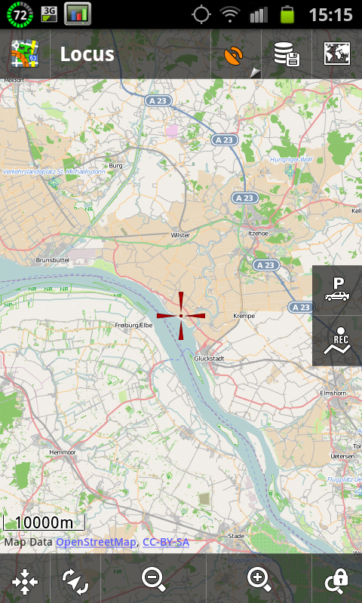Tap the red crosshair map cursor
Image resolution: width=362 pixels, height=603 pixels.
click(181, 316)
